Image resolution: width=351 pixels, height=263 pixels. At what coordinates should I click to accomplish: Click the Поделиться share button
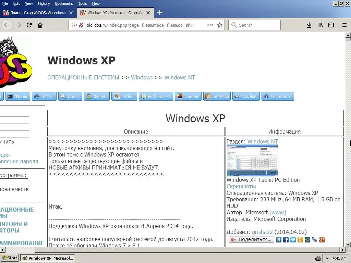[251, 239]
